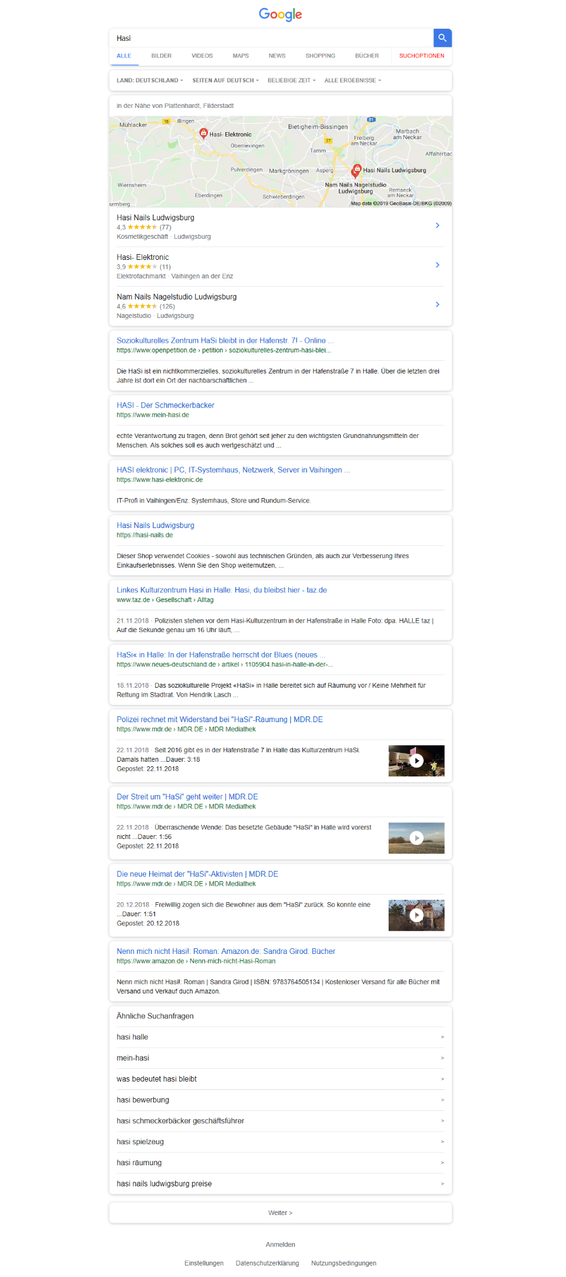Image resolution: width=566 pixels, height=1277 pixels.
Task: Switch to the Alle tab
Action: 124,56
